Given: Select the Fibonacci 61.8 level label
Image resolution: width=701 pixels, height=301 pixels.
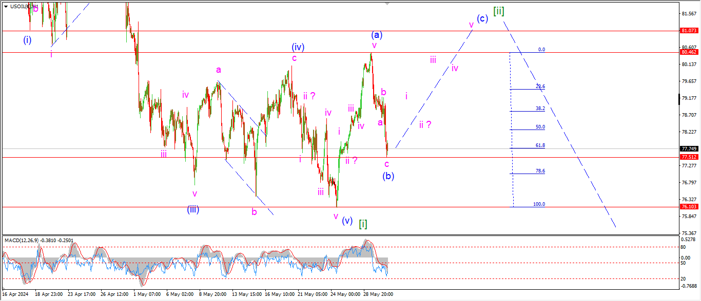Looking at the screenshot, I should pyautogui.click(x=540, y=145).
